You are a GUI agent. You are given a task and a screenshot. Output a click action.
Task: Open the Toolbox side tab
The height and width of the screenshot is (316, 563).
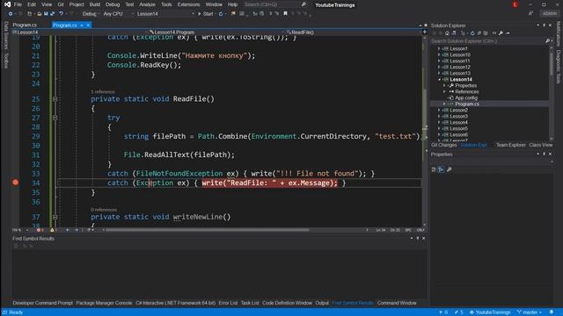(6, 61)
